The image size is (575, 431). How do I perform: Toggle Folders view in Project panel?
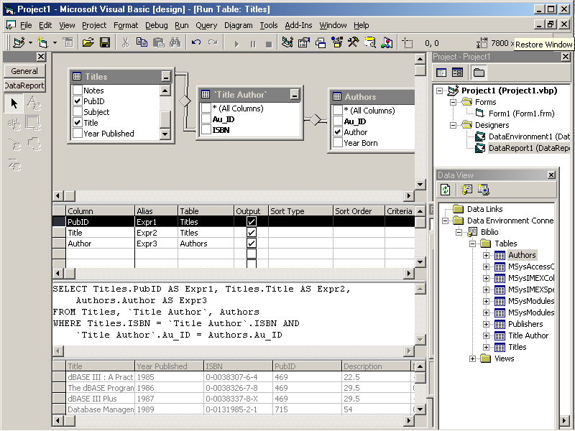click(479, 73)
